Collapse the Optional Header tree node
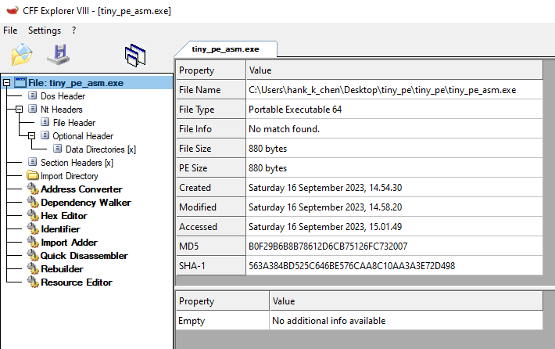 click(x=31, y=135)
